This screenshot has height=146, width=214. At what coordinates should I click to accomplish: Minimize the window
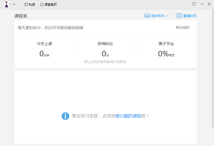(202, 4)
